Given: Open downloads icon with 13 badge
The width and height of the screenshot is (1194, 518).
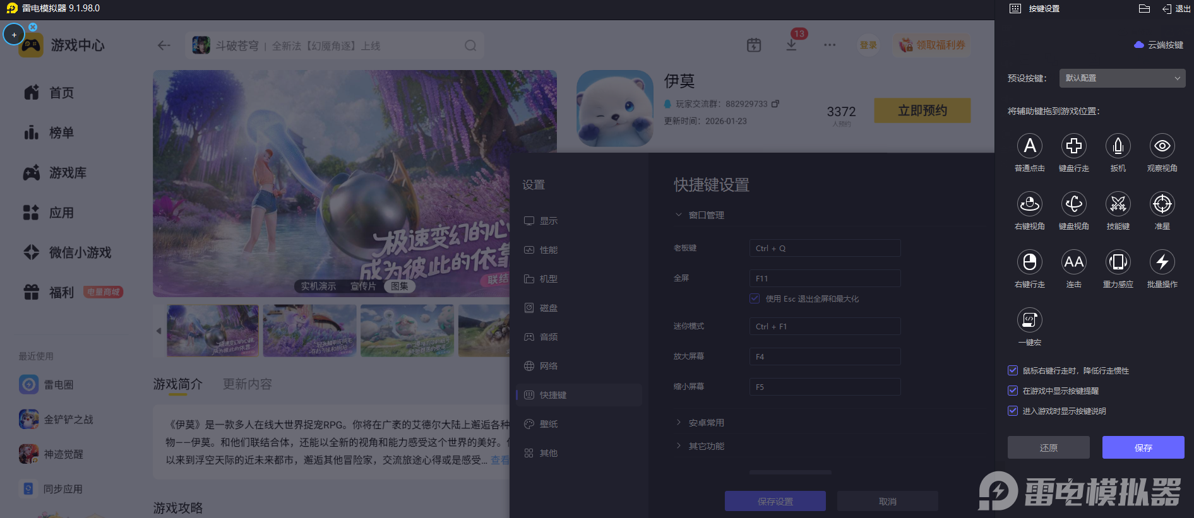Looking at the screenshot, I should tap(791, 45).
